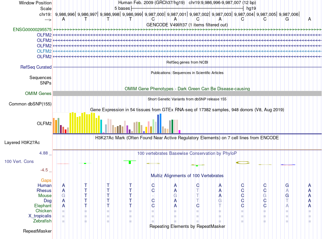Click Publications: Sequences in Scientific Articles title

187,73
